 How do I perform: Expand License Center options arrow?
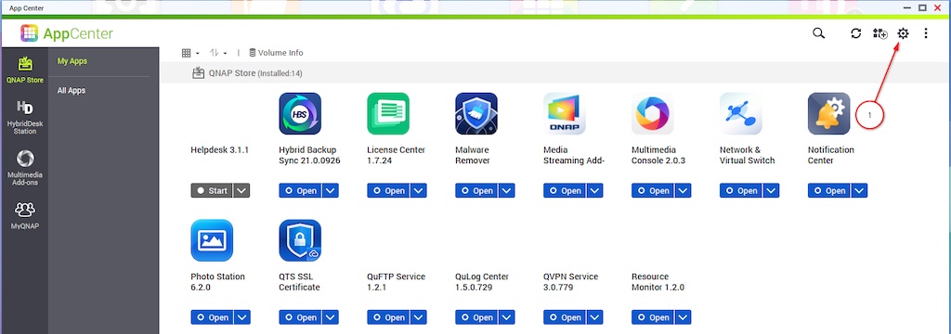pyautogui.click(x=419, y=190)
